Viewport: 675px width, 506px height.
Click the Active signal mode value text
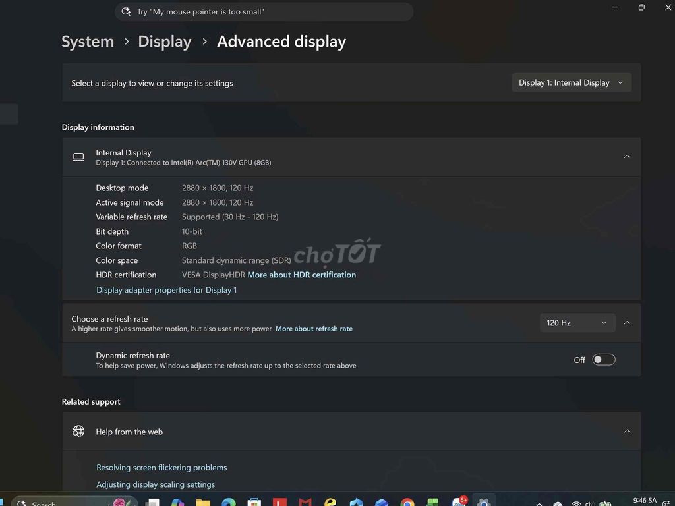point(218,203)
